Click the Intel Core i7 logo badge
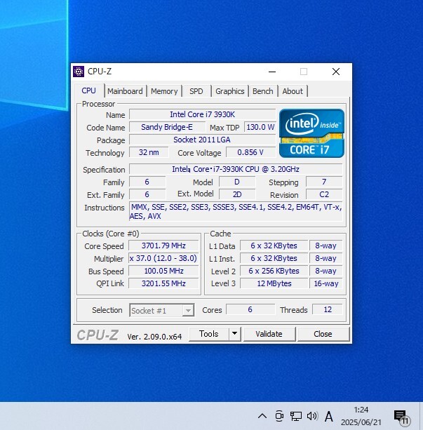The width and height of the screenshot is (423, 430). coord(311,133)
